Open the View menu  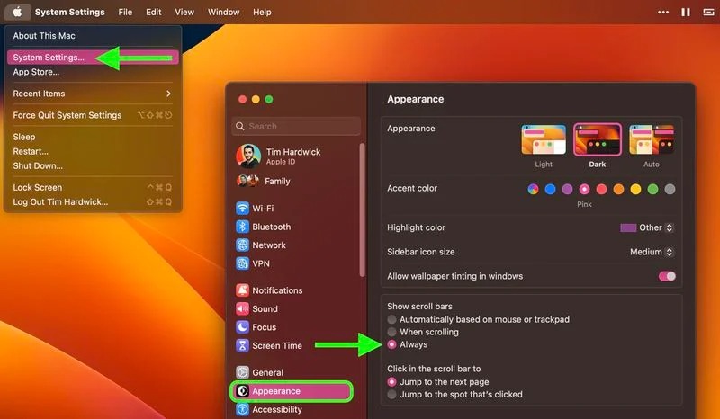[184, 12]
